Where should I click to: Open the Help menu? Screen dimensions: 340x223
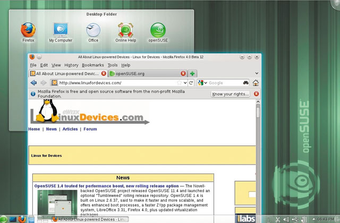click(x=126, y=65)
